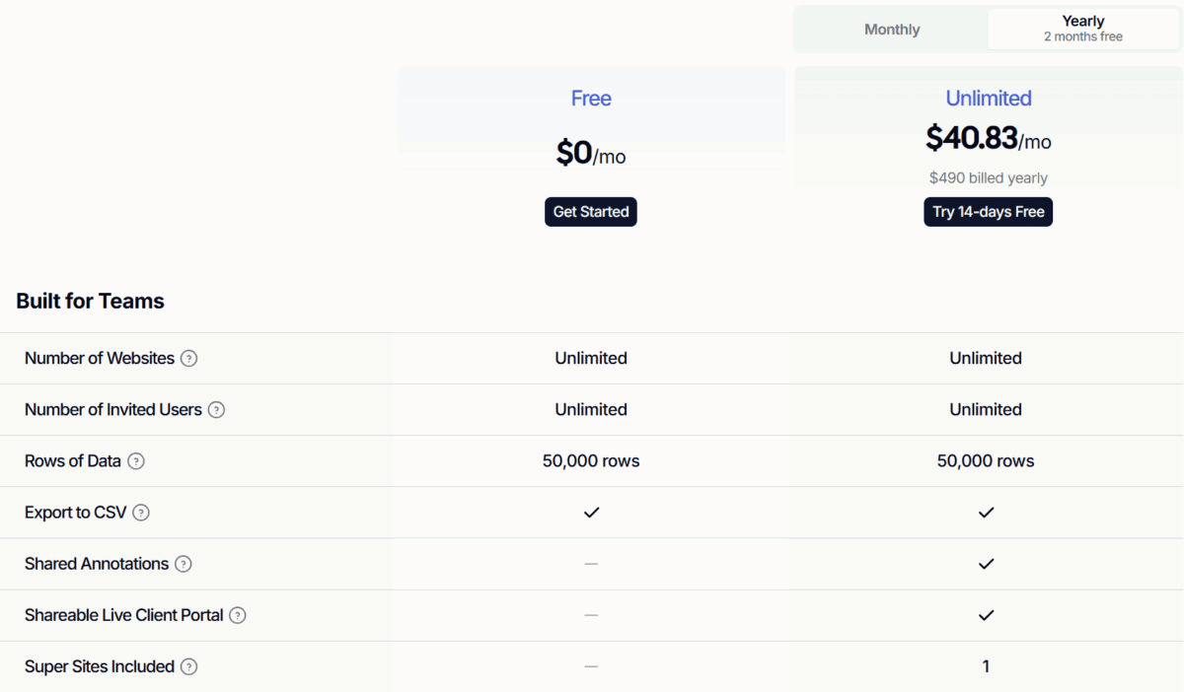Click the Shared Annotations help icon
1184x692 pixels.
(183, 564)
